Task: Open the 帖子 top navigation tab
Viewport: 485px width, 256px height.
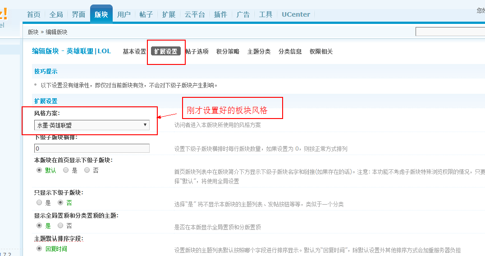Action: 146,14
